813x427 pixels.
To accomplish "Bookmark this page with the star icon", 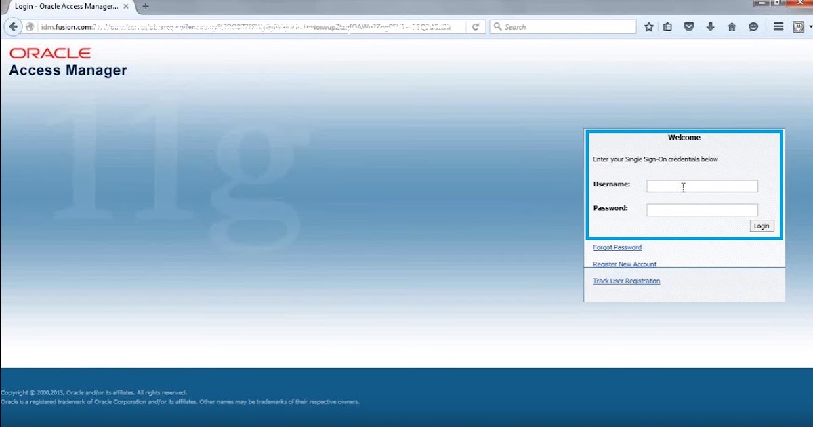I will pyautogui.click(x=648, y=26).
